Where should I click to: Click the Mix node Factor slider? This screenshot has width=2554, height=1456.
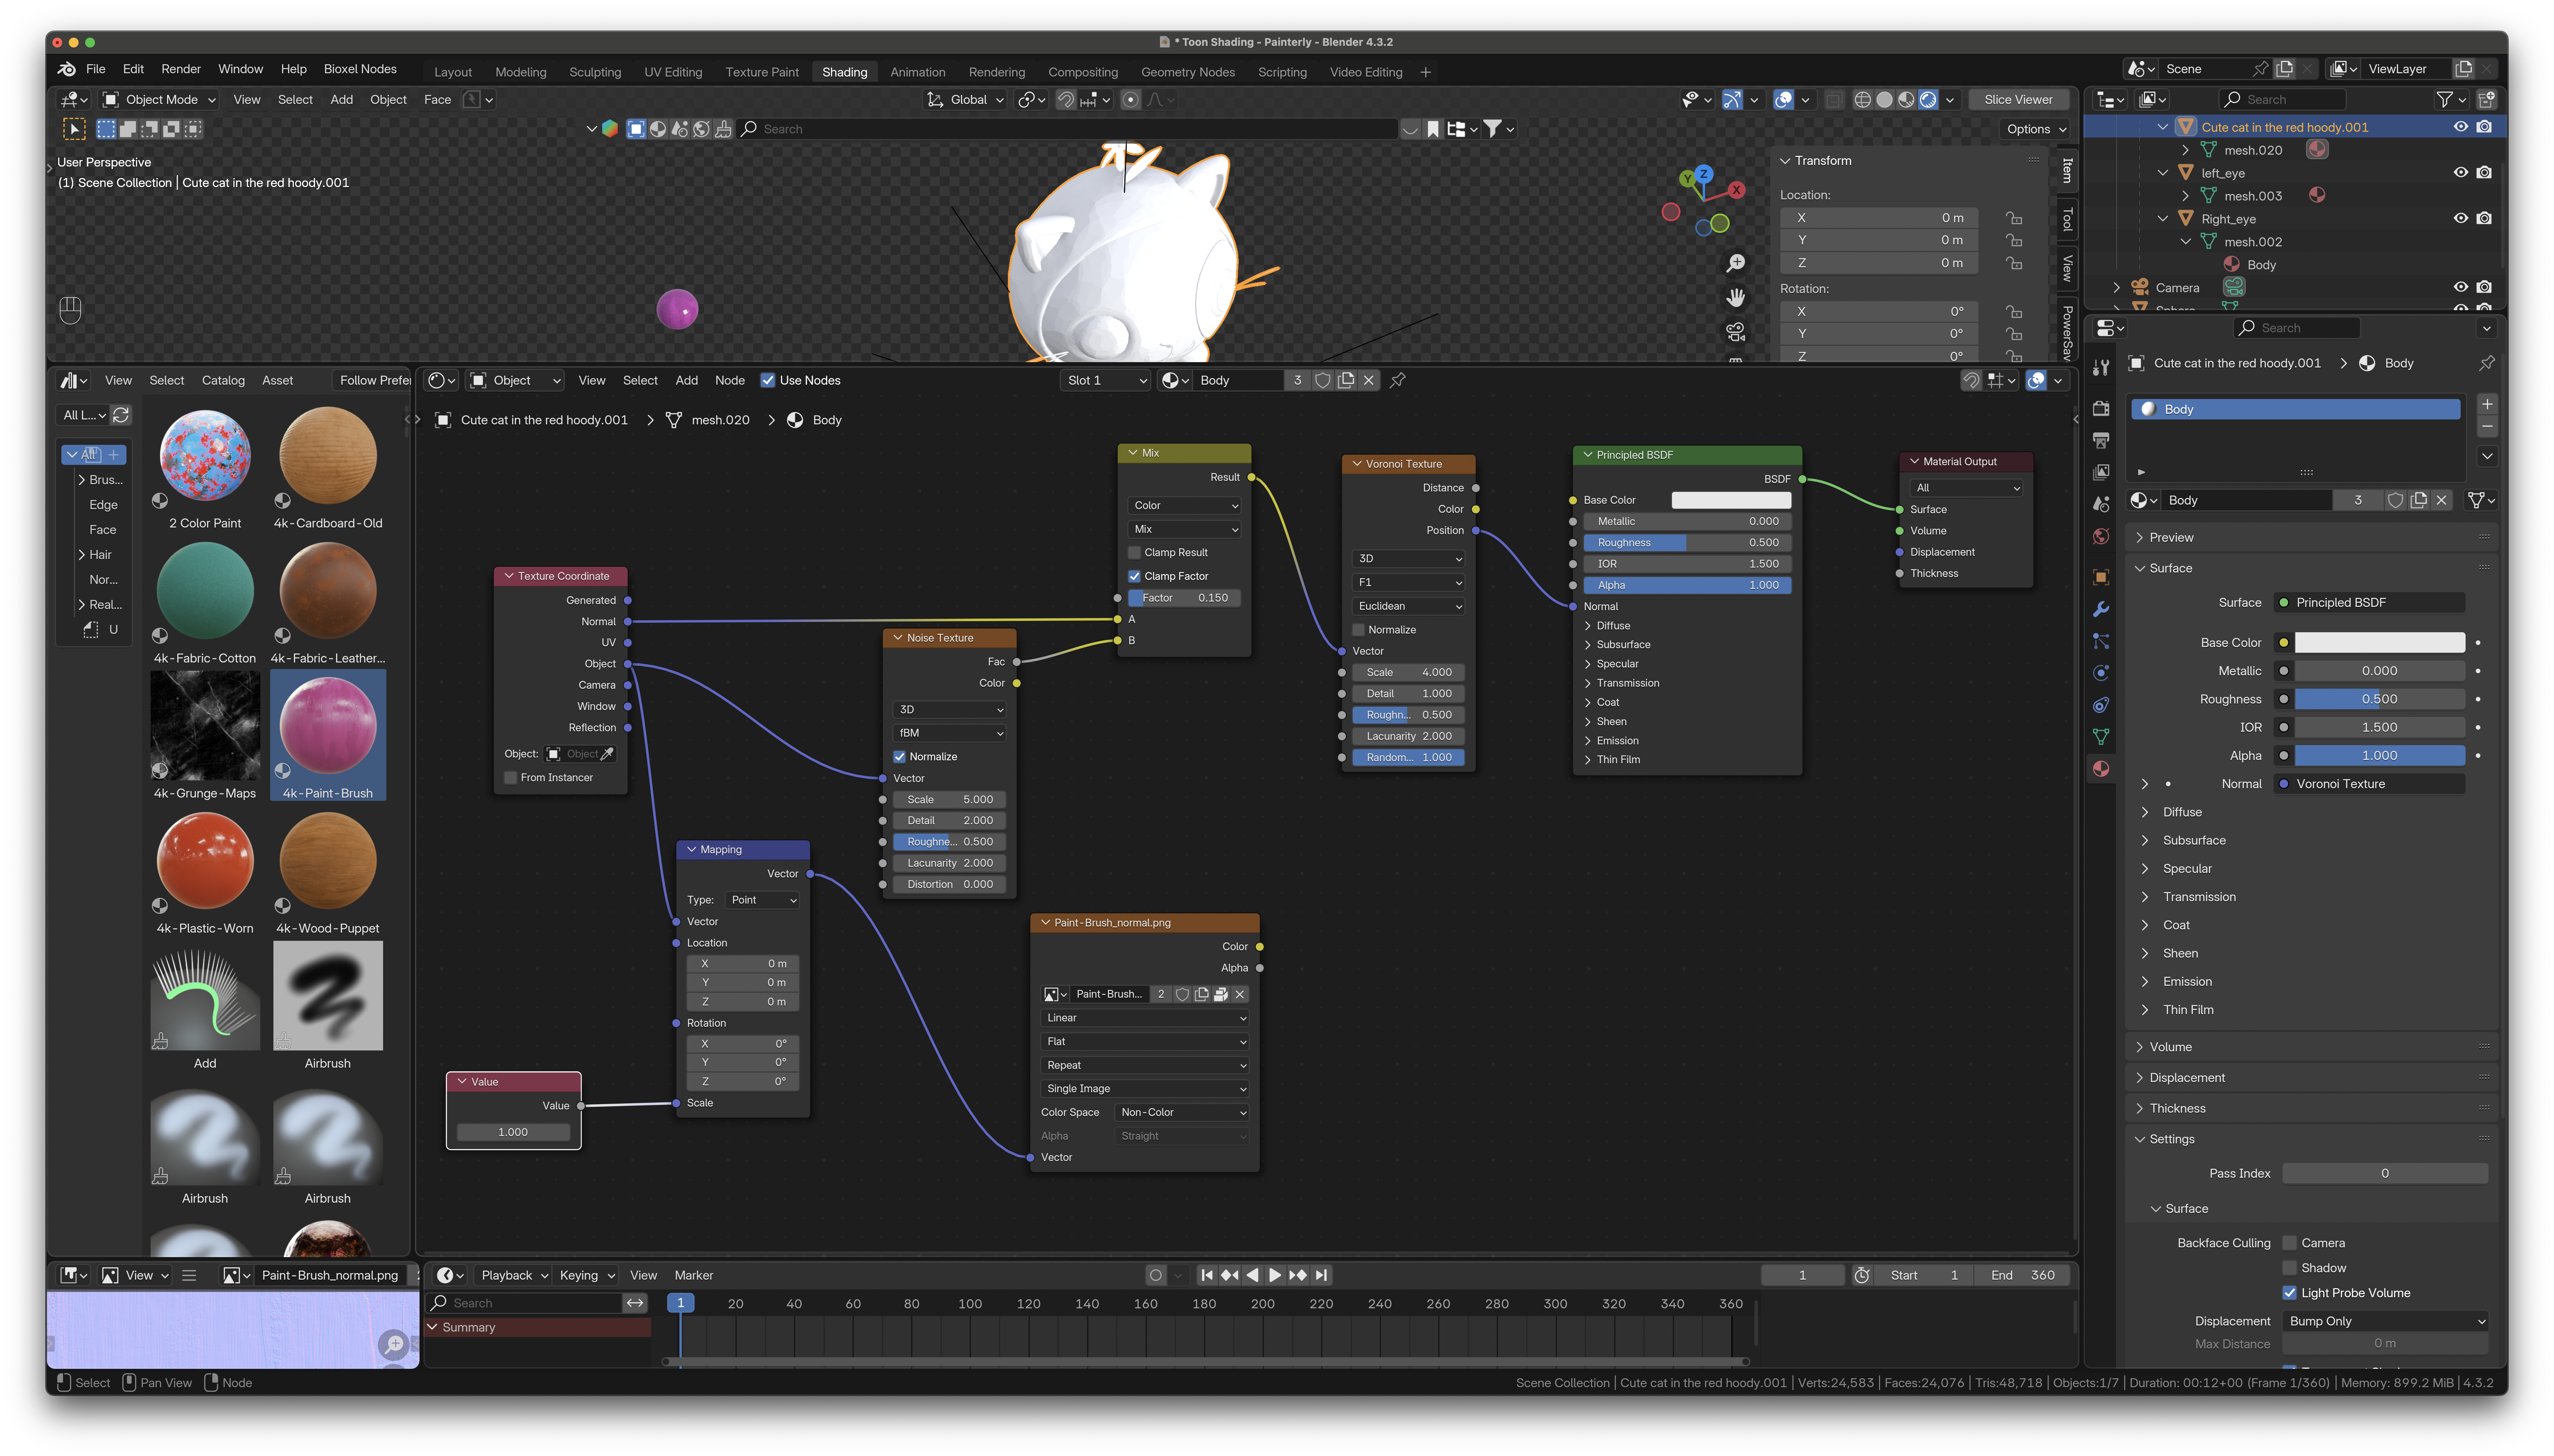point(1185,598)
